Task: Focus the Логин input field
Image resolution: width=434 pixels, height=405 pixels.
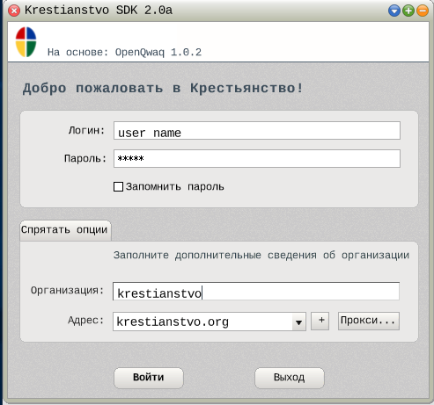Action: pyautogui.click(x=257, y=131)
